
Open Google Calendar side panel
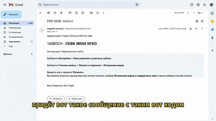coord(212,13)
